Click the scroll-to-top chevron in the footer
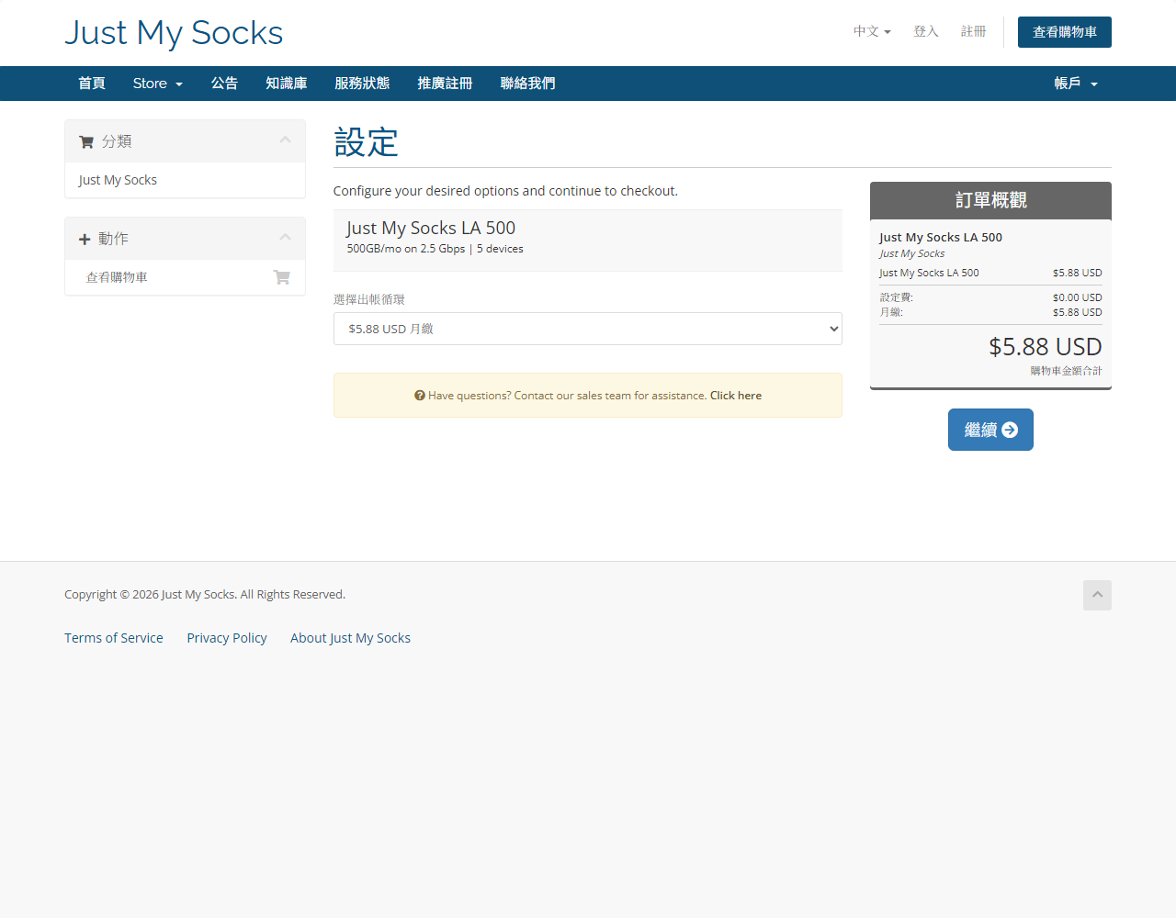This screenshot has height=918, width=1176. (1097, 595)
